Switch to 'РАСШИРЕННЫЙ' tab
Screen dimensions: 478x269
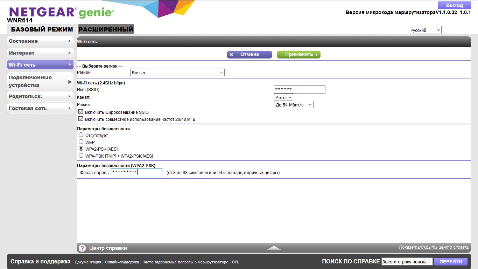tap(106, 29)
